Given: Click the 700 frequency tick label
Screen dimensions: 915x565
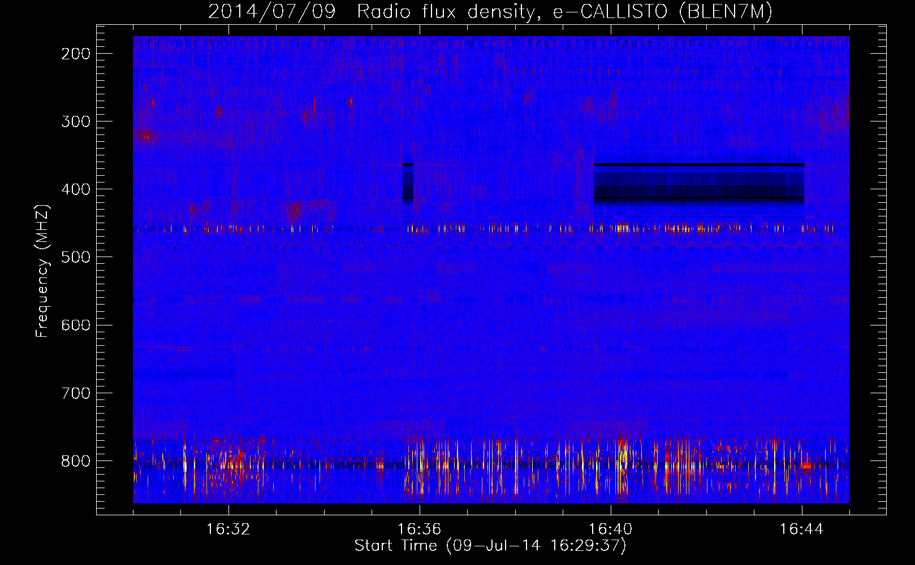Looking at the screenshot, I should coord(76,393).
